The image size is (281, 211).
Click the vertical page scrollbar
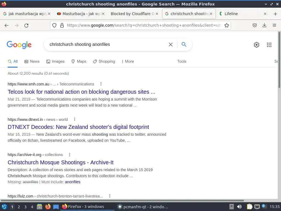click(279, 60)
